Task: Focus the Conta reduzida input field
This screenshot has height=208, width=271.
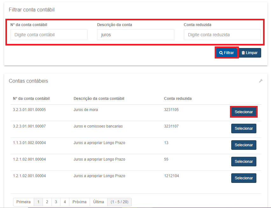Action: [x=222, y=35]
